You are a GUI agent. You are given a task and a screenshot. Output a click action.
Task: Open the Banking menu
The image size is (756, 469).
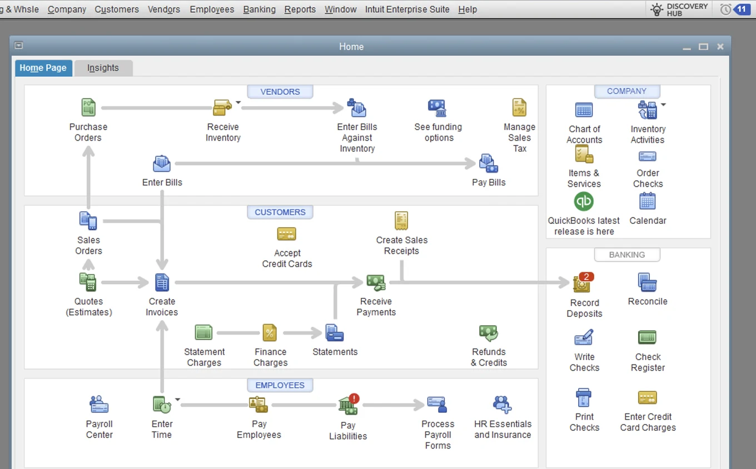[259, 9]
